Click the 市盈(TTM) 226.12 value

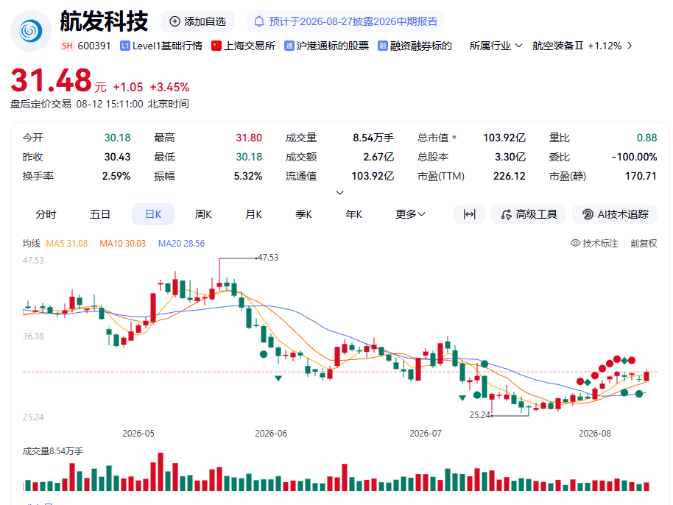click(509, 177)
